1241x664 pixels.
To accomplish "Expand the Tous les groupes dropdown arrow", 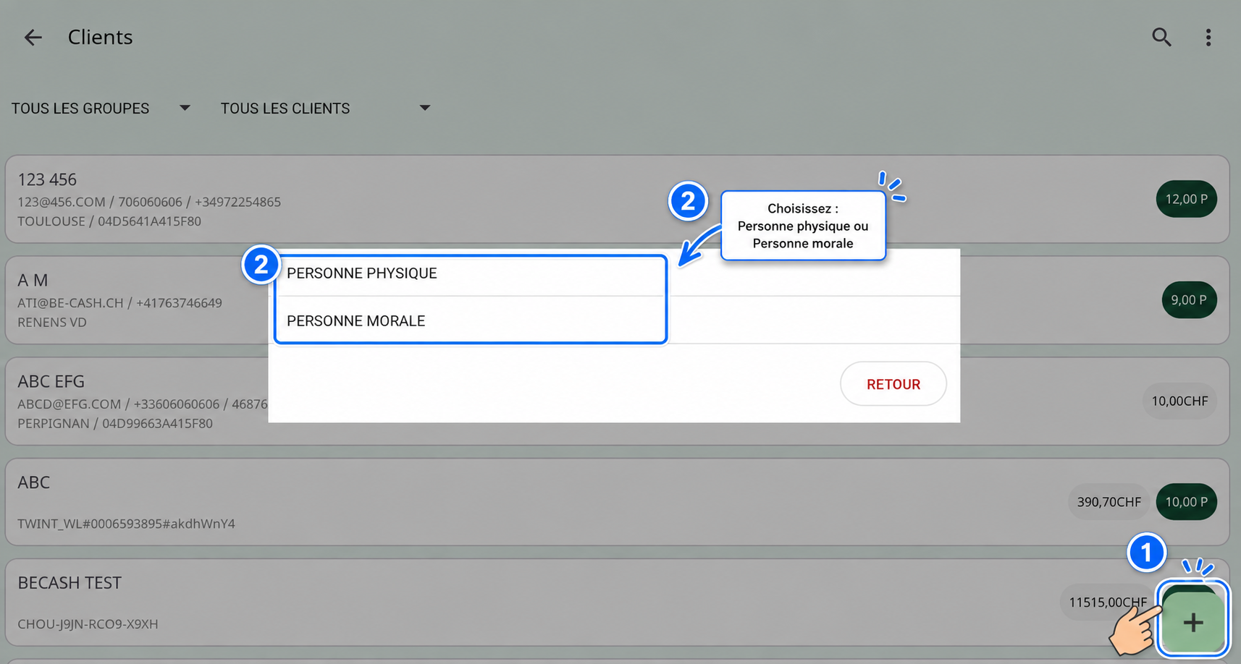I will coord(185,108).
